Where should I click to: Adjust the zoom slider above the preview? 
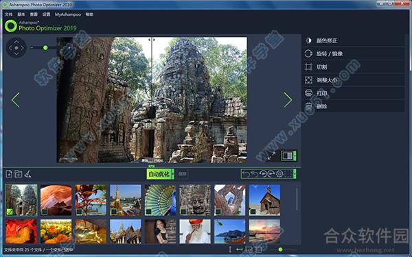point(45,48)
